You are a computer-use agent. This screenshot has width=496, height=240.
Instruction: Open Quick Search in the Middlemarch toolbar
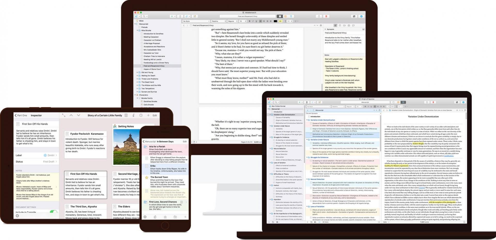click(x=144, y=16)
